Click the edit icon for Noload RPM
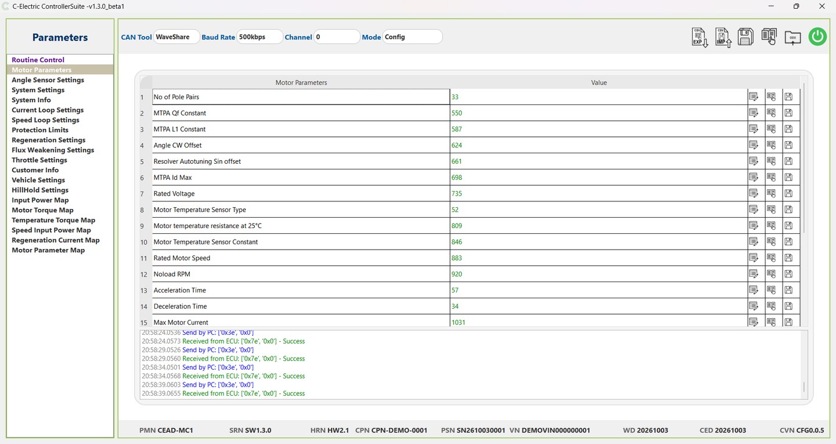Viewport: 836px width, 444px height. pyautogui.click(x=754, y=274)
